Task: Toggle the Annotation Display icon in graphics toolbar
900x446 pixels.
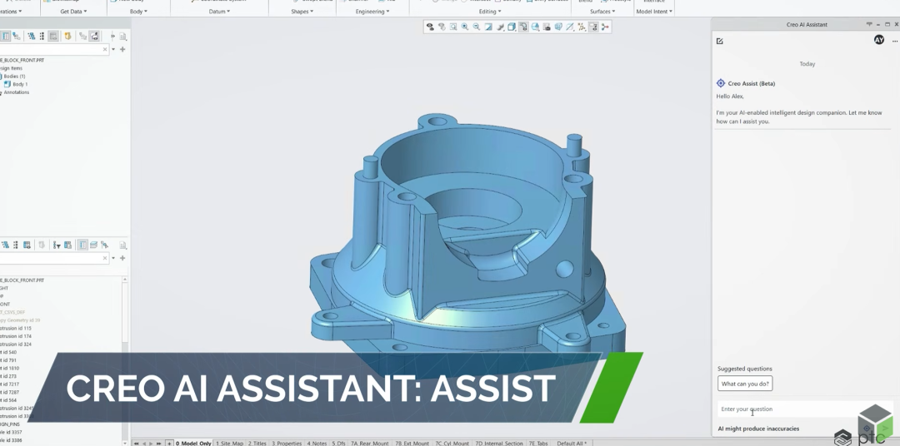Action: 593,27
